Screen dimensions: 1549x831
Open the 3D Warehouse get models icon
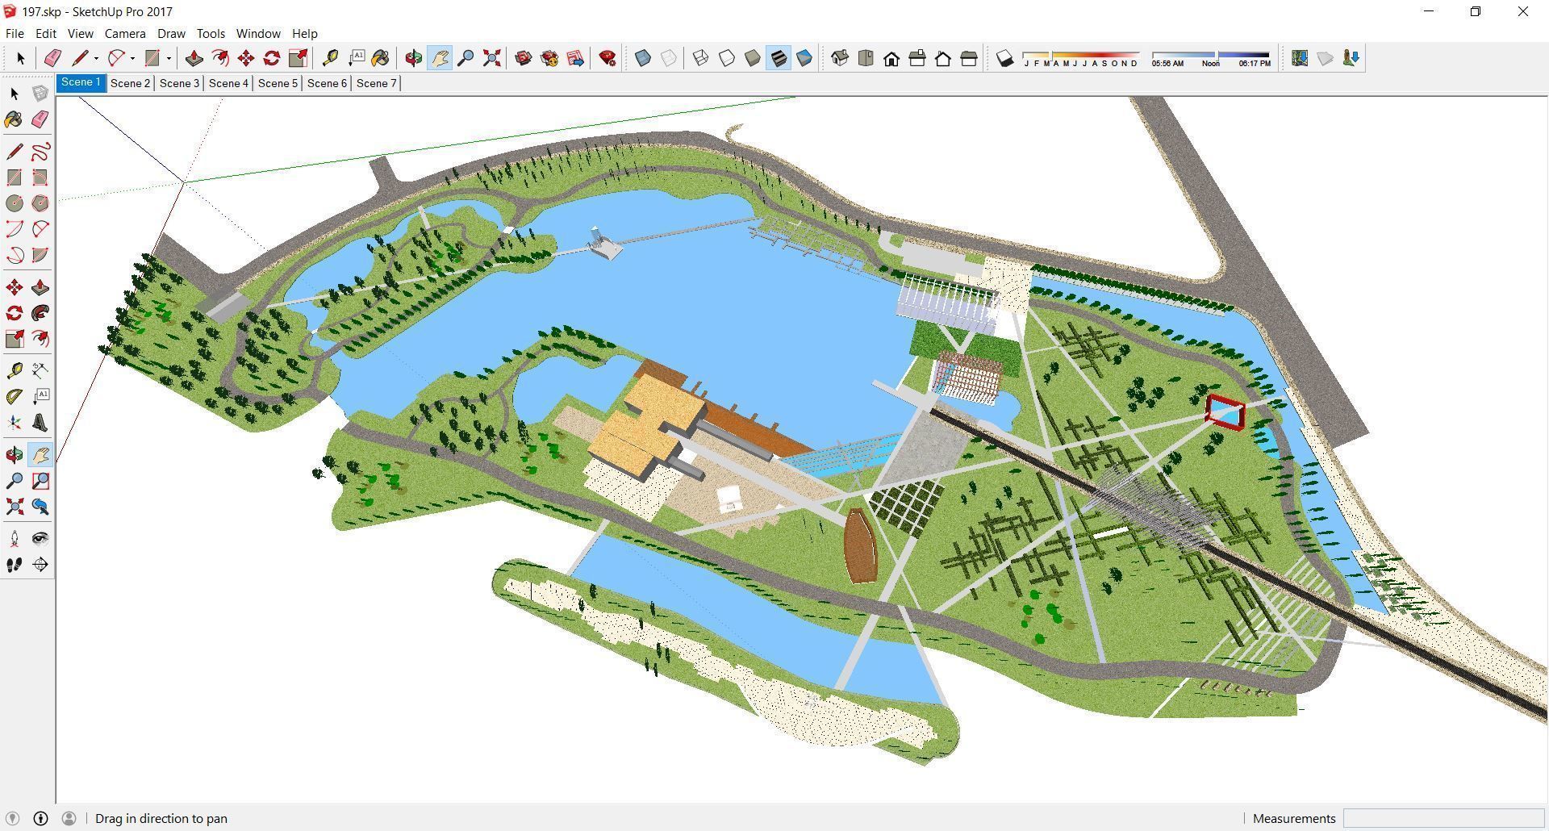click(524, 58)
